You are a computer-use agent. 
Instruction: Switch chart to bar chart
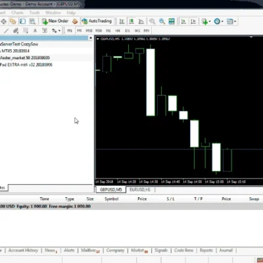click(x=122, y=21)
